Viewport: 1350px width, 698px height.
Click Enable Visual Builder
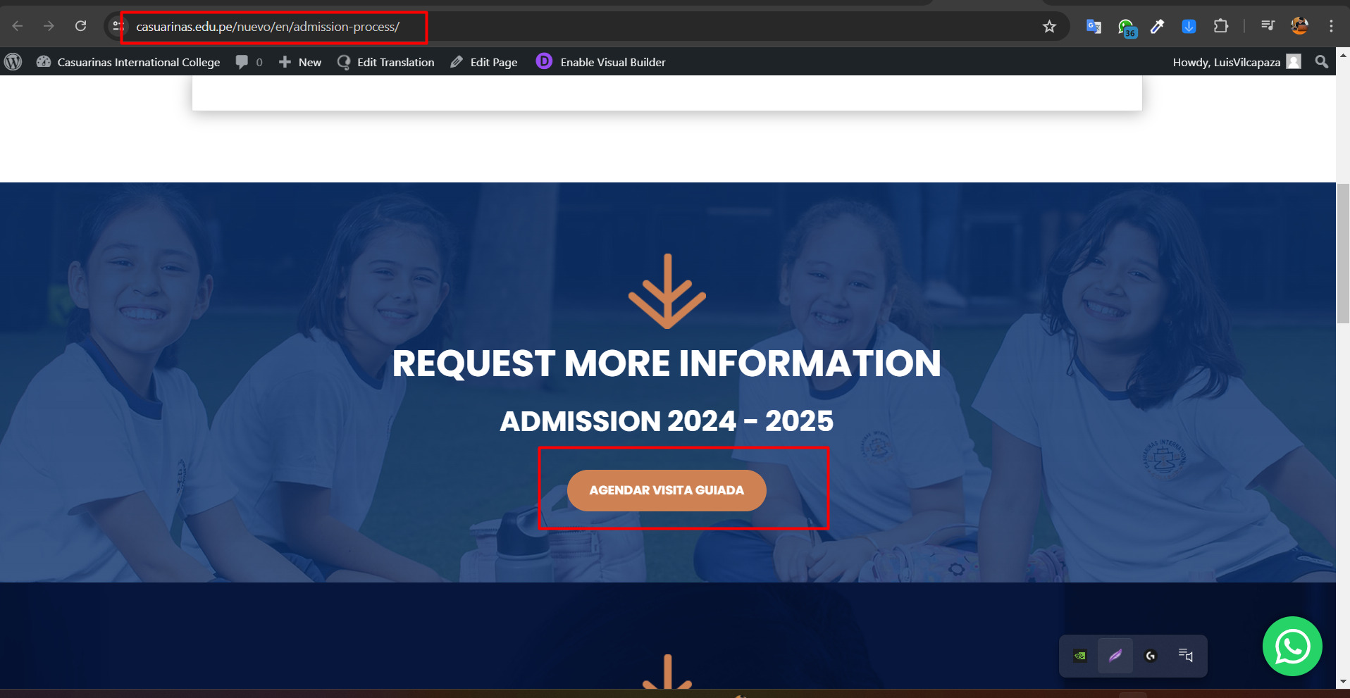click(x=601, y=62)
